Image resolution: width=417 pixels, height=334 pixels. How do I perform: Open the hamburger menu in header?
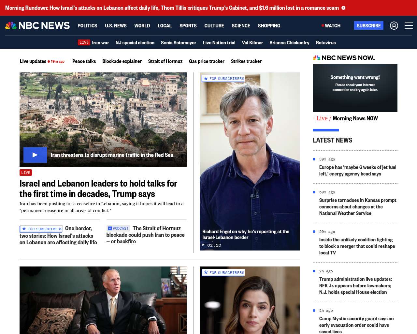click(x=409, y=25)
